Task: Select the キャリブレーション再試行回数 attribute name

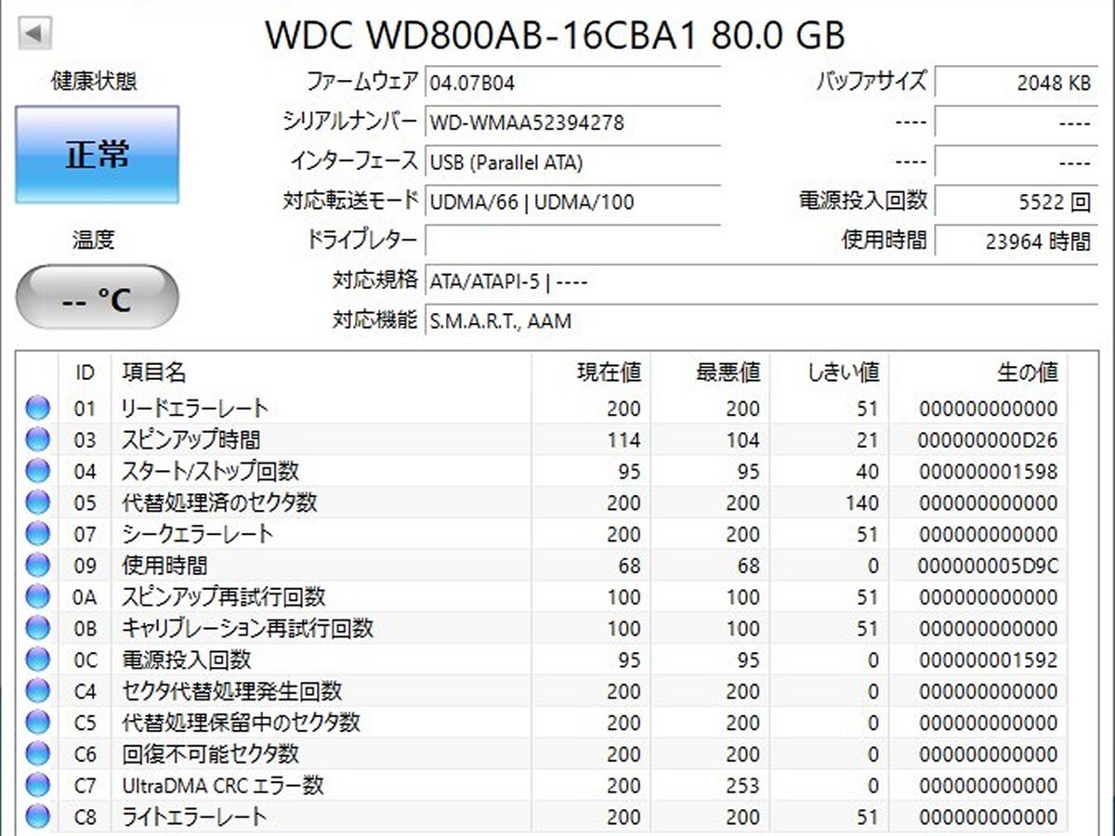Action: (247, 628)
